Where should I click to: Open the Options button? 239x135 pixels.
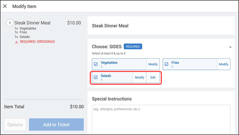(x=15, y=125)
